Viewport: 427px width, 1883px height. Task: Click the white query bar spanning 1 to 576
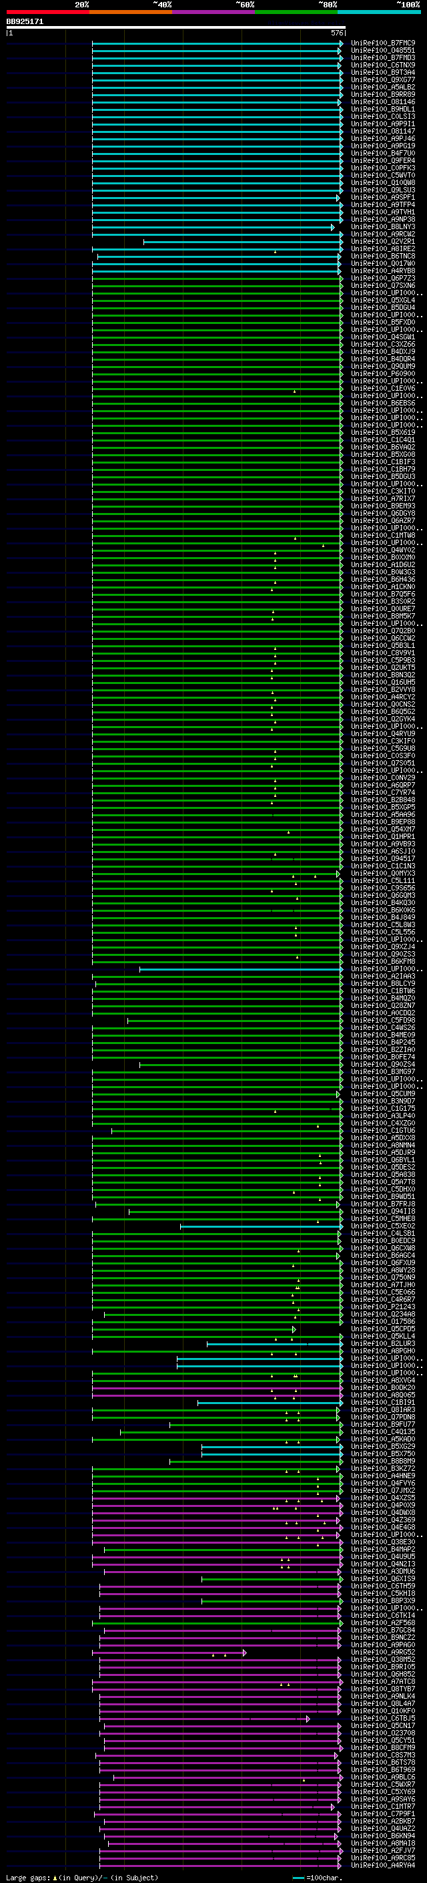click(x=175, y=28)
